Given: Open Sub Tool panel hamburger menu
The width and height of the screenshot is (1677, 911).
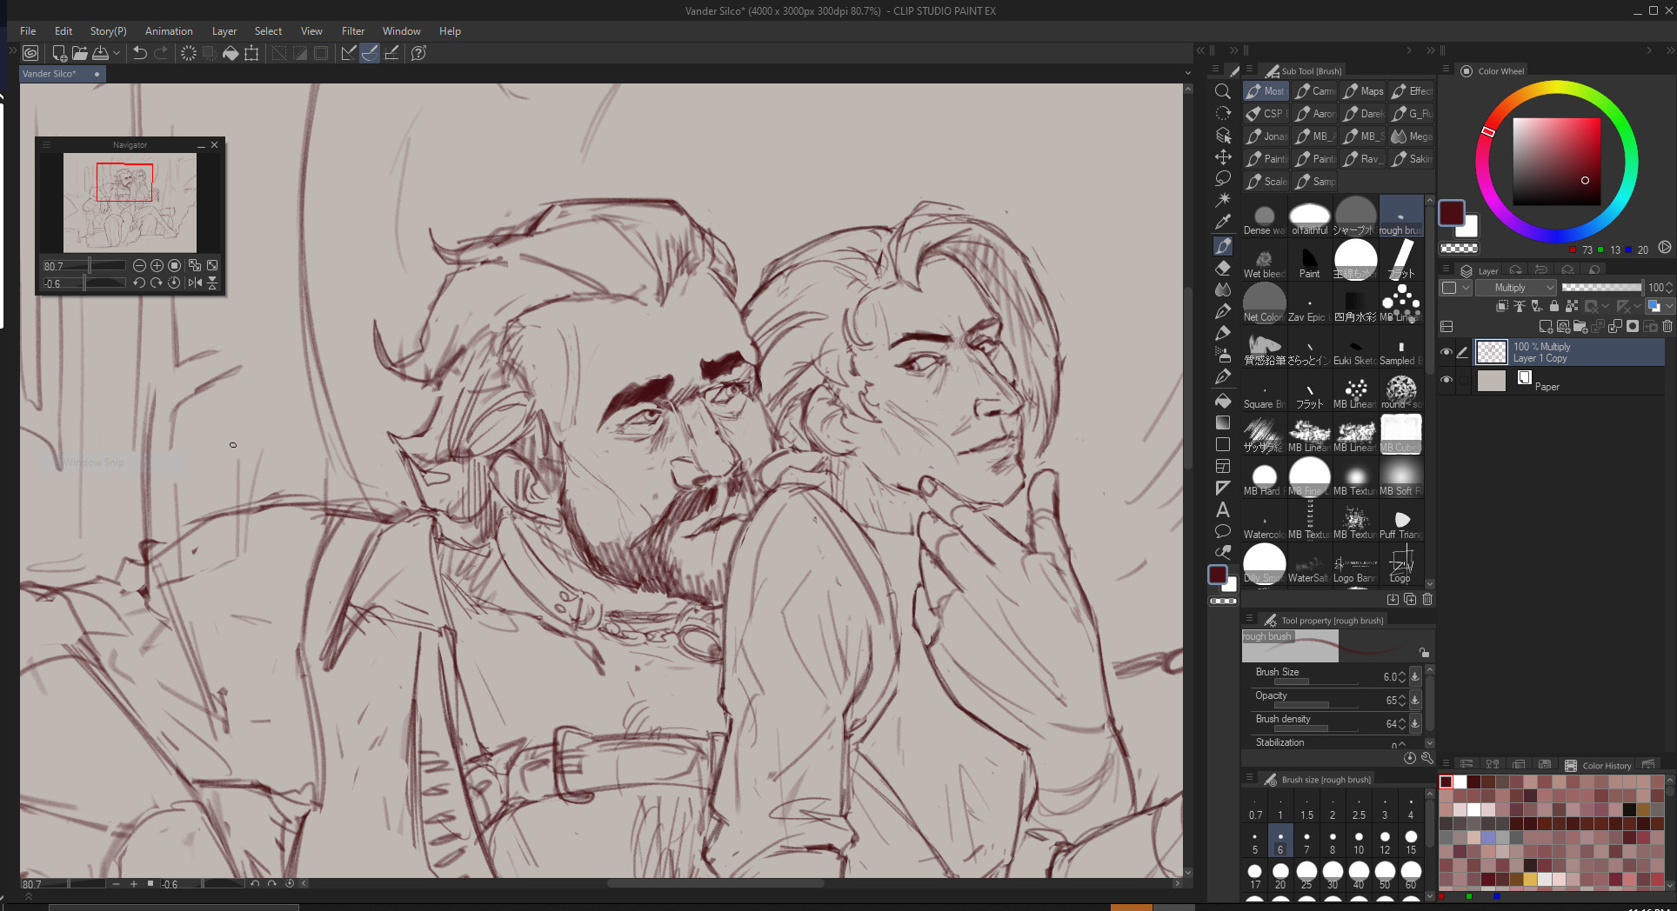Looking at the screenshot, I should (x=1249, y=70).
